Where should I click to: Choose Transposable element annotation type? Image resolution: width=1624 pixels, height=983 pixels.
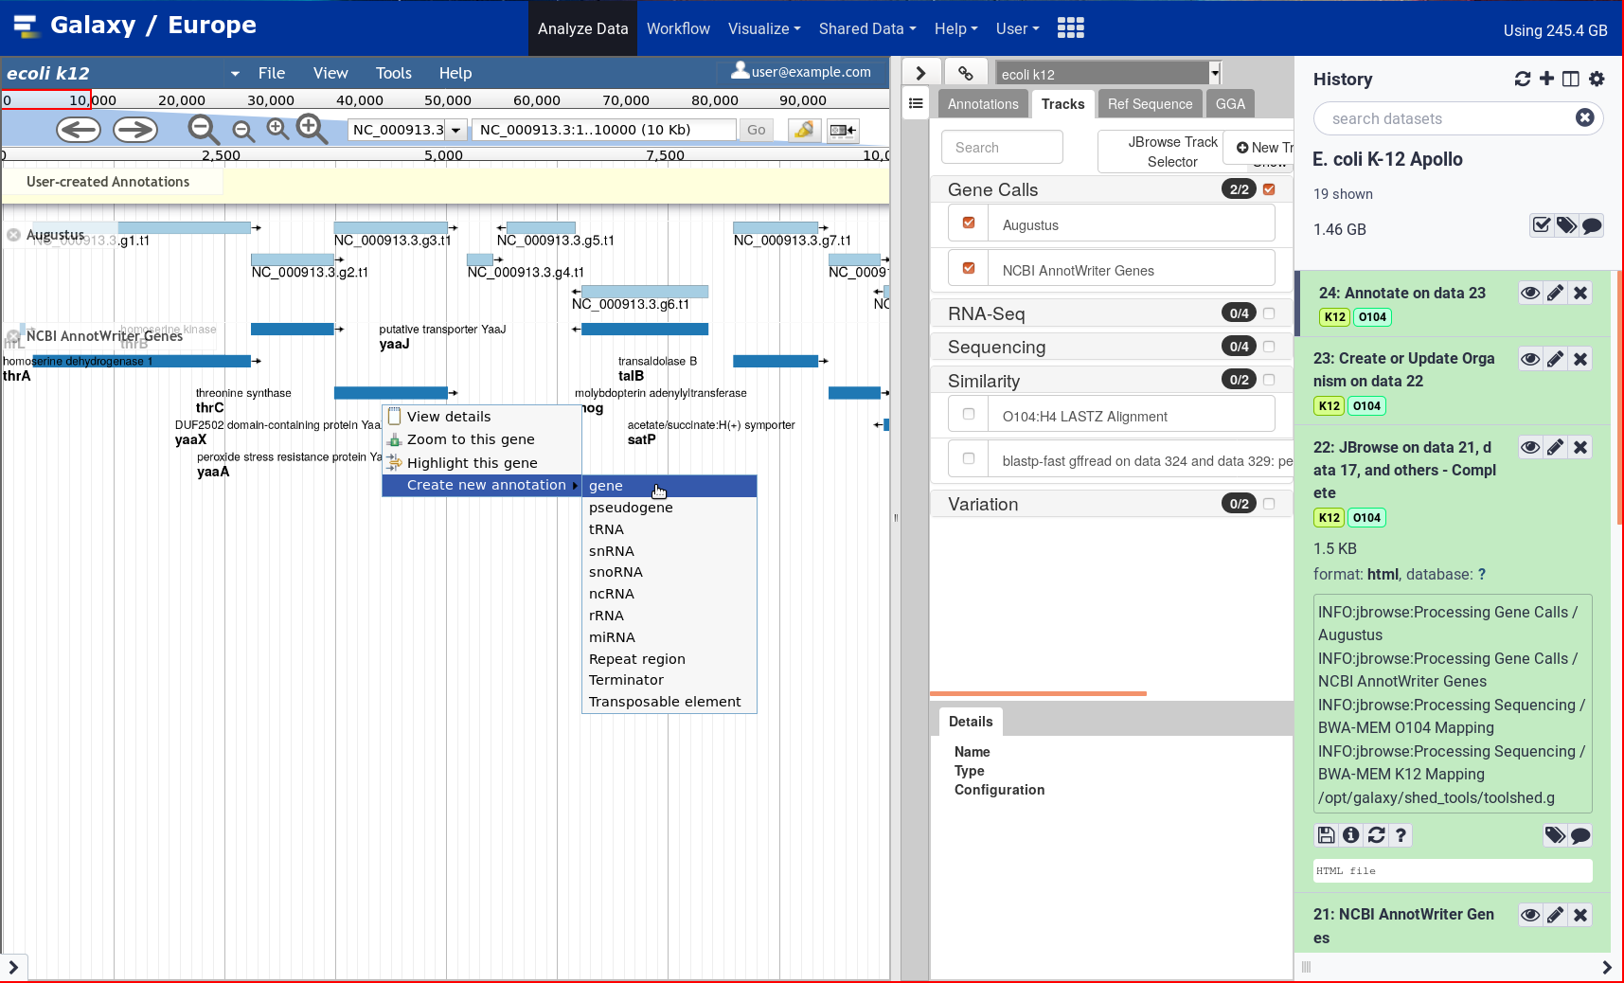tap(669, 702)
